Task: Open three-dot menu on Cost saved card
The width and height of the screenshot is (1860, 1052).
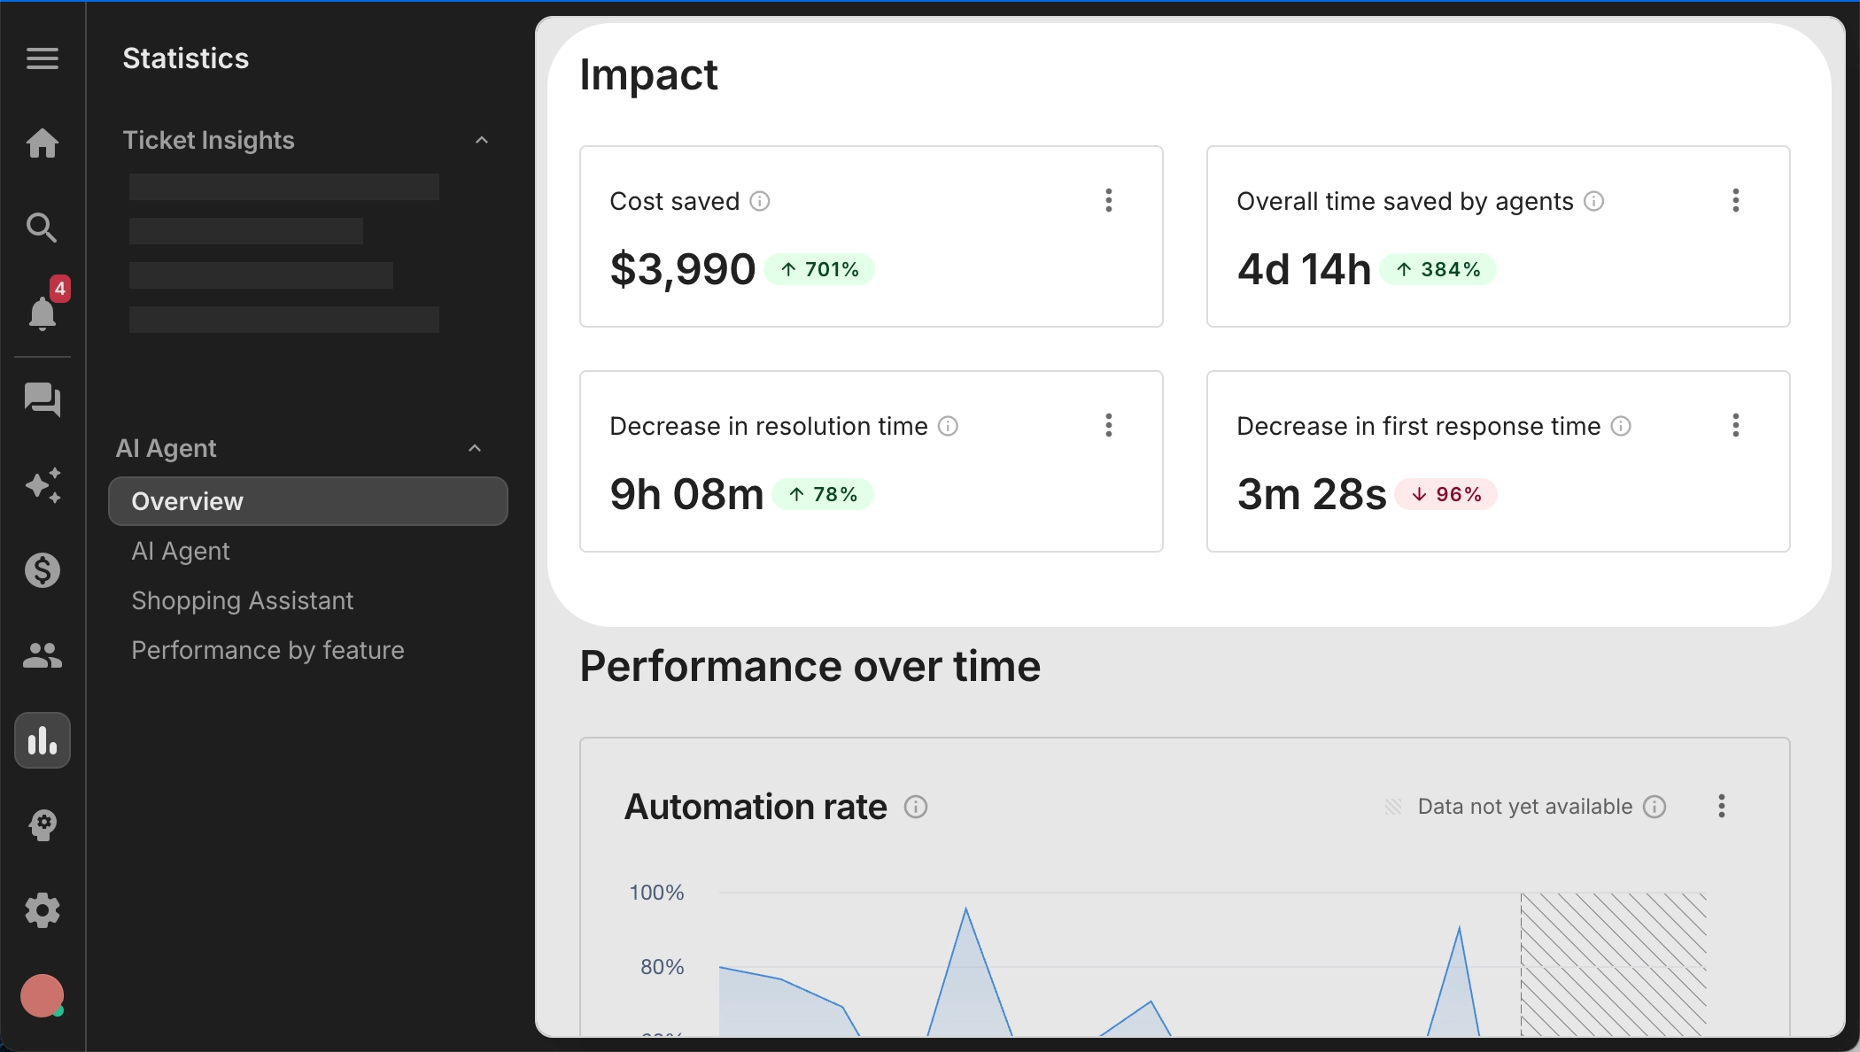Action: [1109, 200]
